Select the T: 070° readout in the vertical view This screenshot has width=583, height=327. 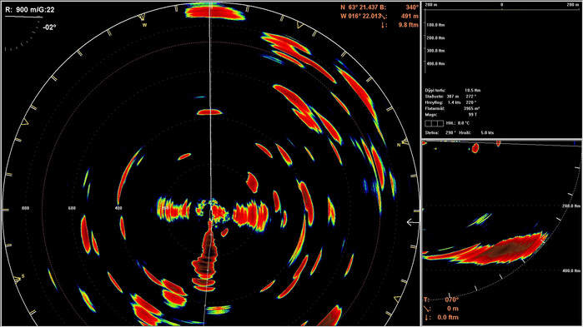click(x=441, y=300)
